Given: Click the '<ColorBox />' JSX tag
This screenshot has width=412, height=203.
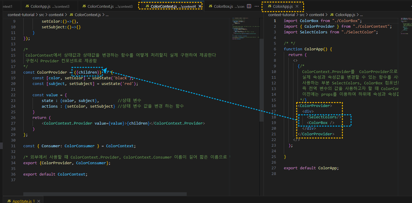Looking at the screenshot, I should click(x=321, y=123).
